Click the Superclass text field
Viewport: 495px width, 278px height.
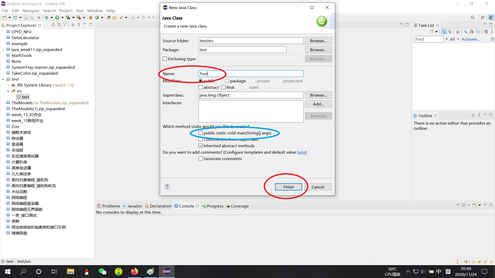(x=251, y=95)
